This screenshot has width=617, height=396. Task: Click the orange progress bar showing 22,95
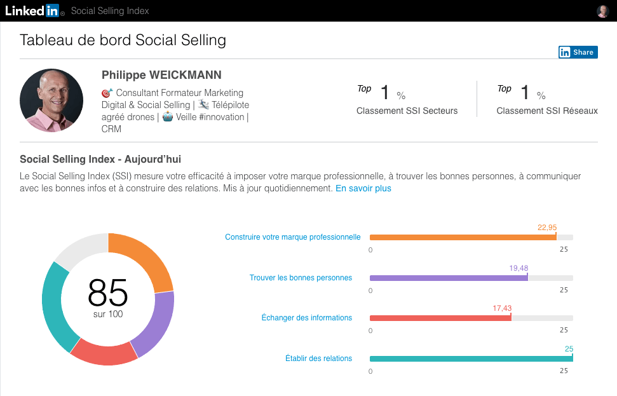point(464,237)
